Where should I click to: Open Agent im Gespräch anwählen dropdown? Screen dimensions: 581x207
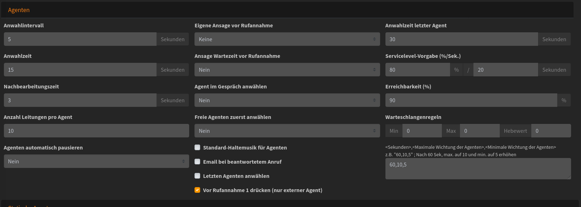coord(287,100)
